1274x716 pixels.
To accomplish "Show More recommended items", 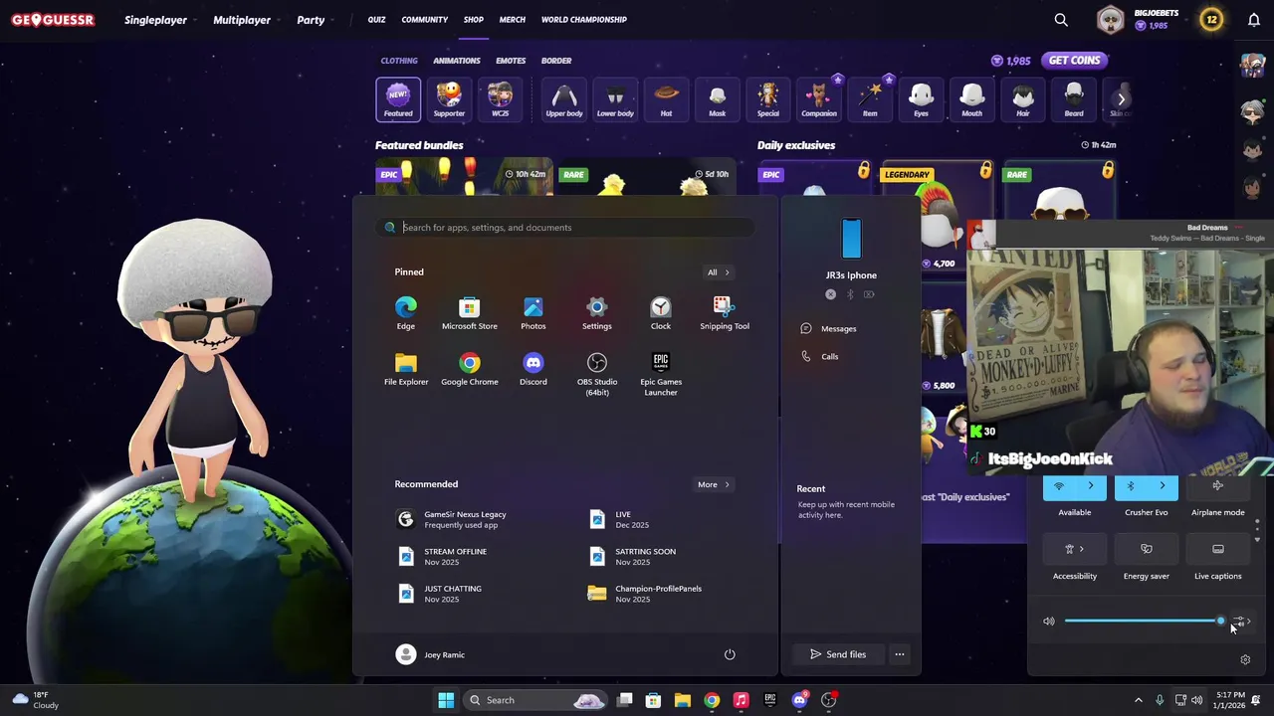I will [x=713, y=484].
